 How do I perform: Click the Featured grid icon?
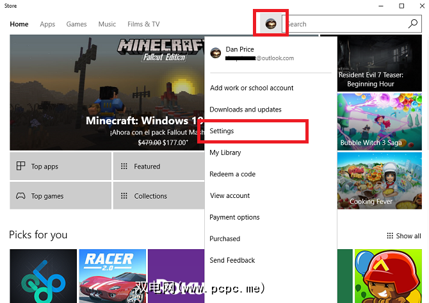pyautogui.click(x=124, y=166)
